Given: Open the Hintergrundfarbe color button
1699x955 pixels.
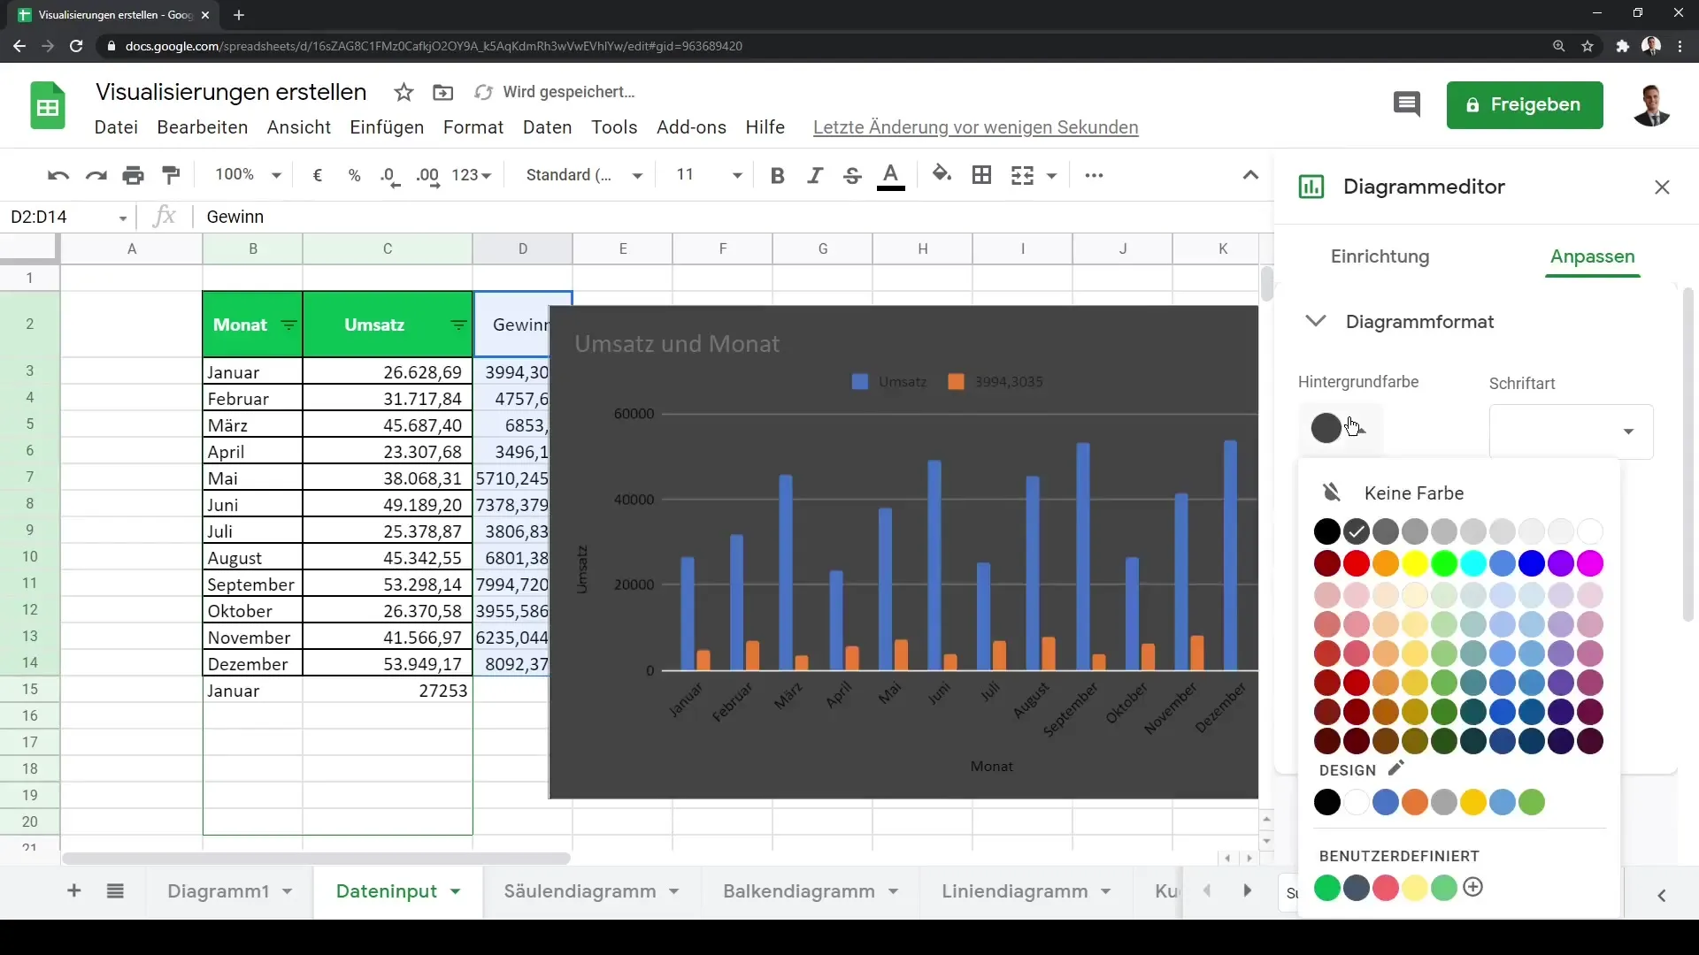Looking at the screenshot, I should pos(1339,428).
